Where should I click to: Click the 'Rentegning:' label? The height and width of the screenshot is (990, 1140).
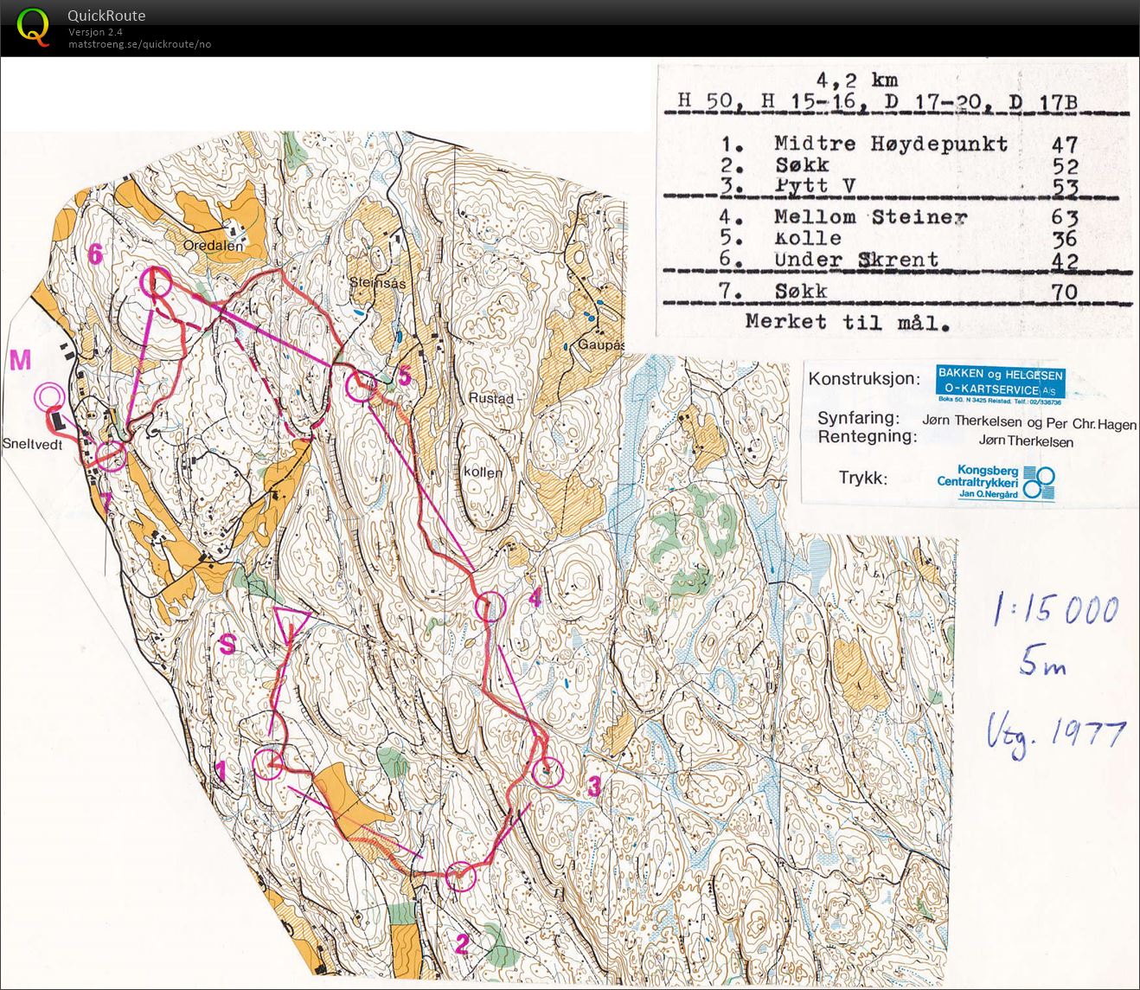[867, 436]
